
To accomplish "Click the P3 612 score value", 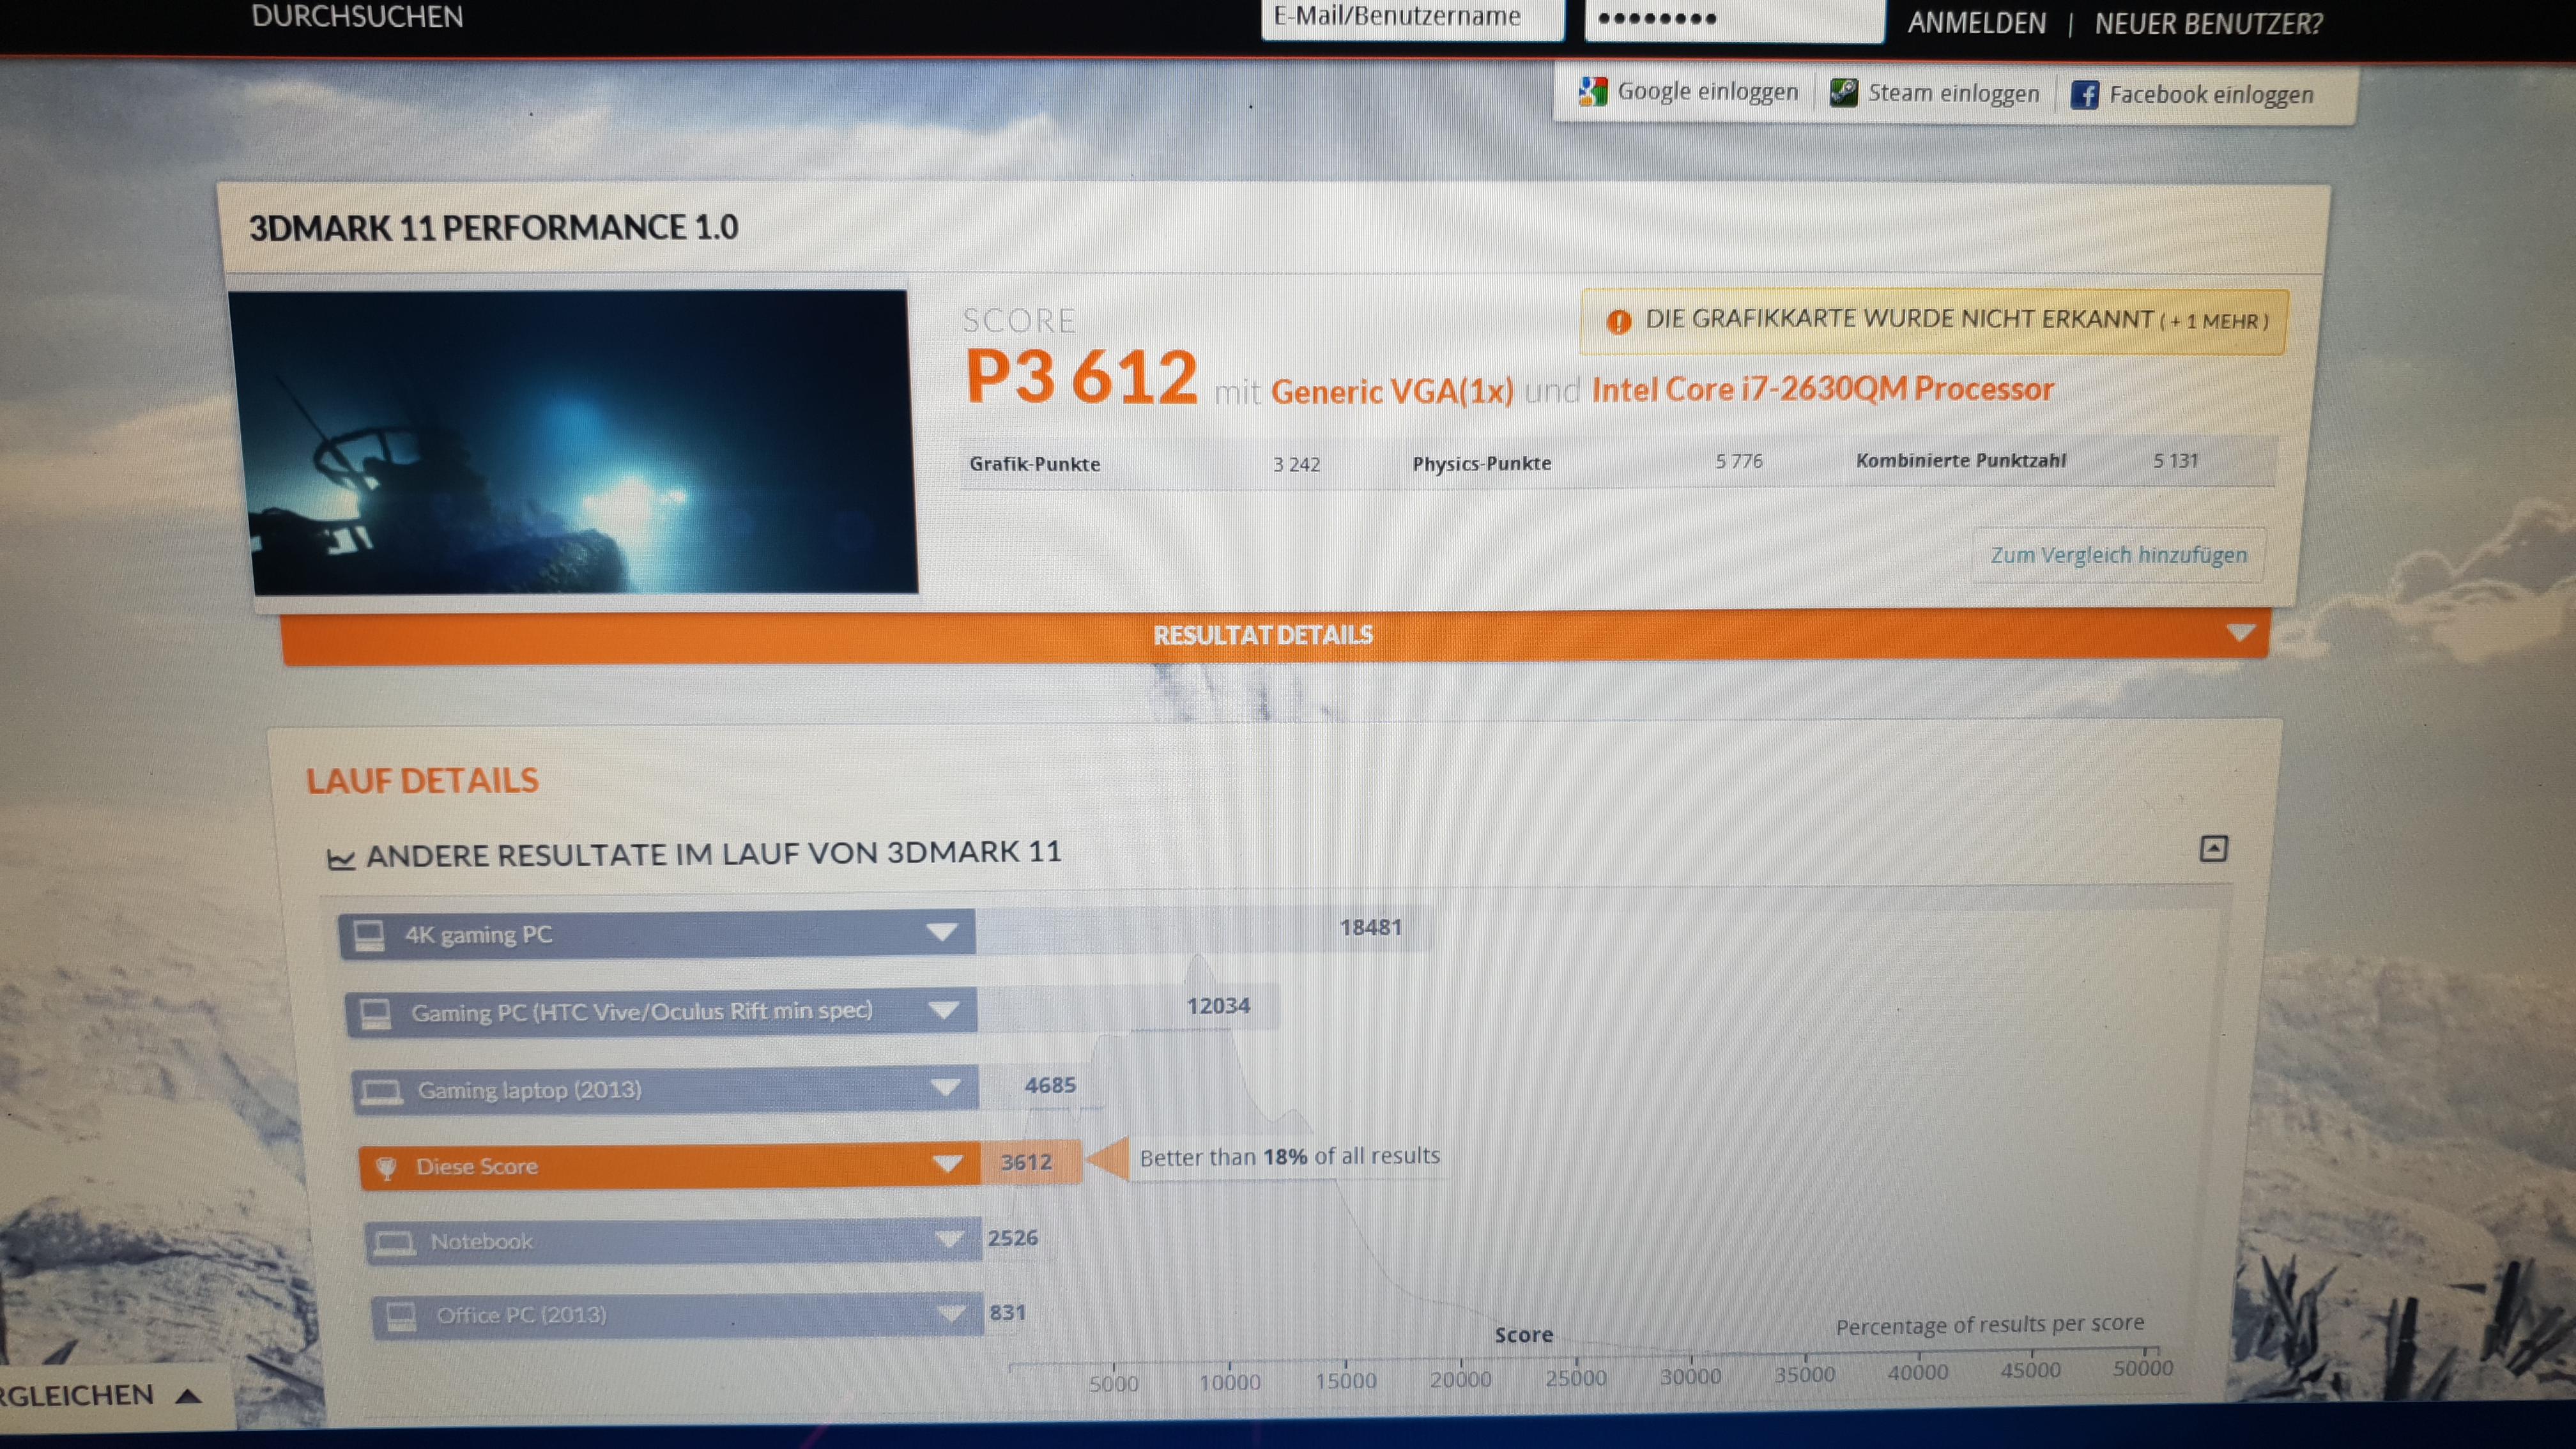I will pyautogui.click(x=1081, y=377).
